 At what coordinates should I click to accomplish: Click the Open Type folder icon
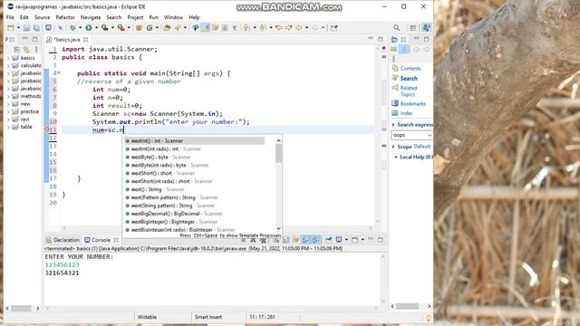167,28
